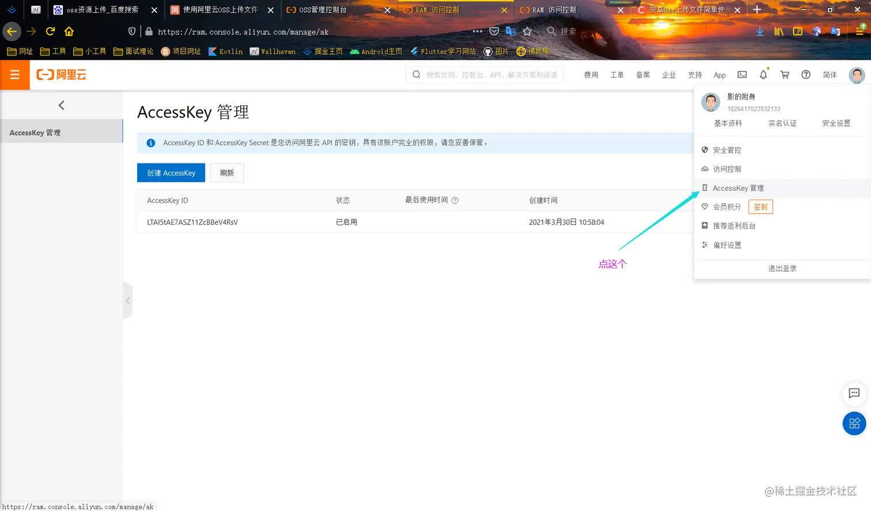Collapse the left sidebar with the chevron
Screen dimensions: 871x511
62,105
